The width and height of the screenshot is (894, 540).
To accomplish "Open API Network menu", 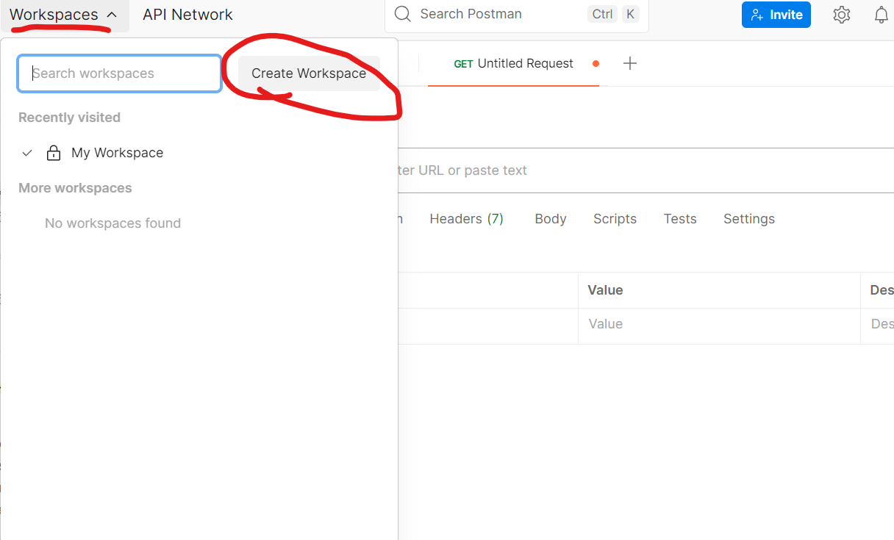I will point(187,15).
